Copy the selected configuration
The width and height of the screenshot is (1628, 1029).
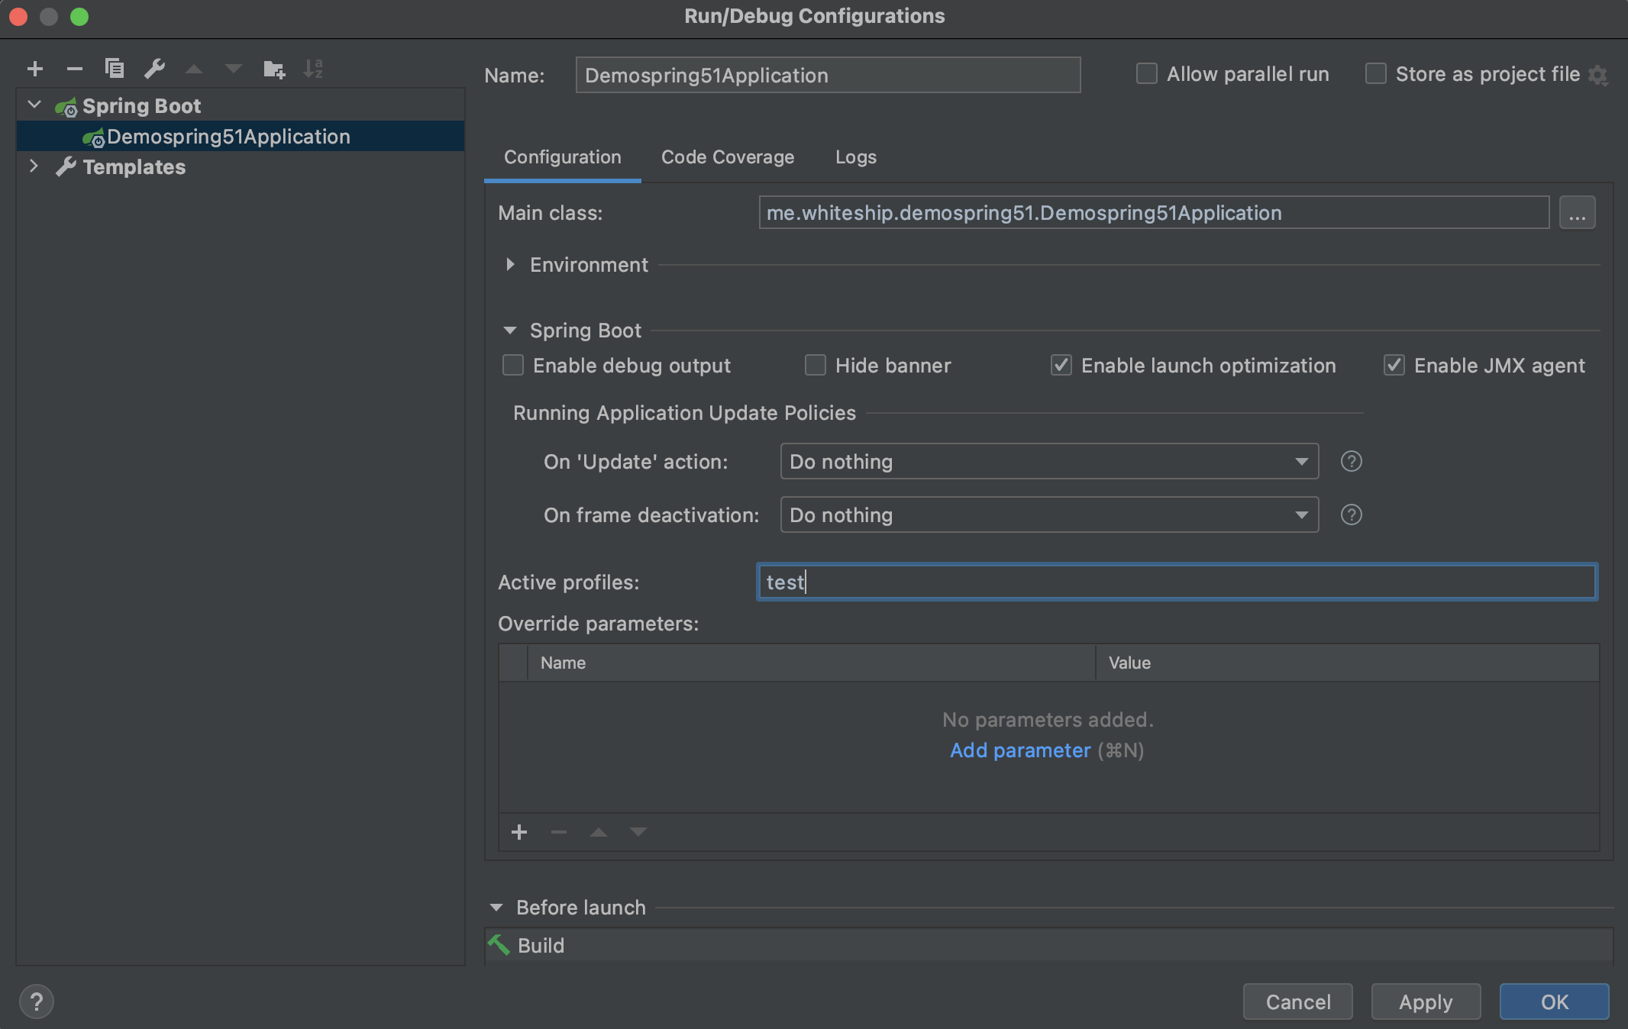click(x=115, y=69)
